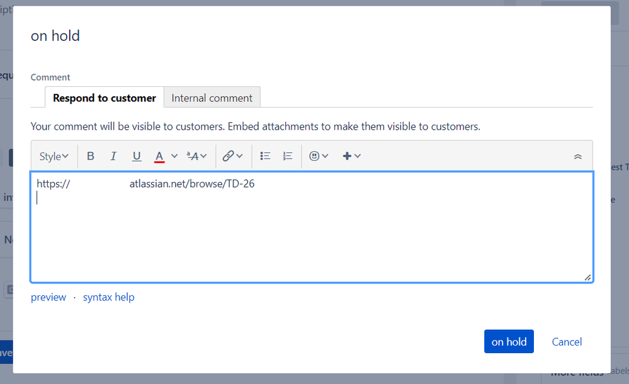629x384 pixels.
Task: Switch to the Internal comment tab
Action: (x=212, y=98)
